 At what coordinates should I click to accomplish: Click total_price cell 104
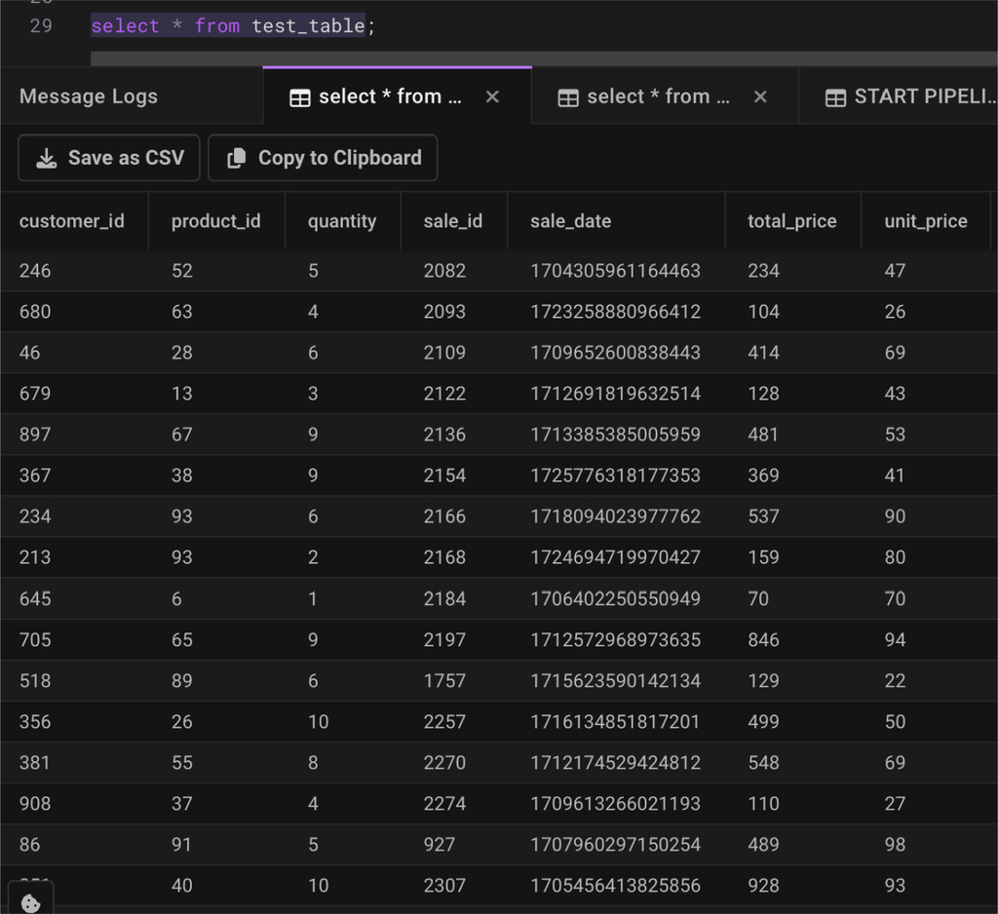[x=763, y=311]
